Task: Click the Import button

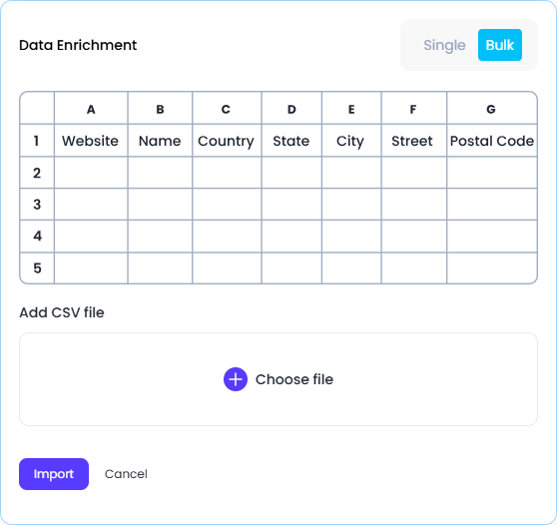Action: [x=54, y=474]
